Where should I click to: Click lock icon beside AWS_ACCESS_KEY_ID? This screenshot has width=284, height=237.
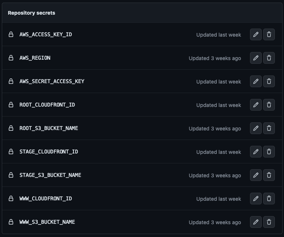tap(11, 34)
